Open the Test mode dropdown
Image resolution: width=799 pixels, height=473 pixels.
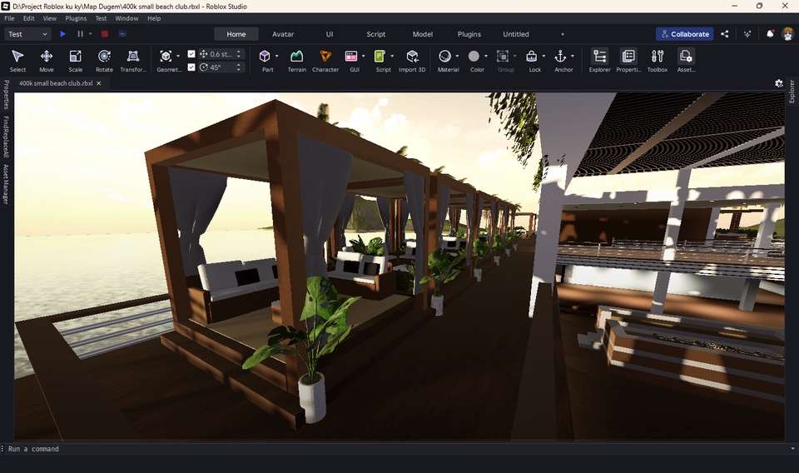[27, 34]
